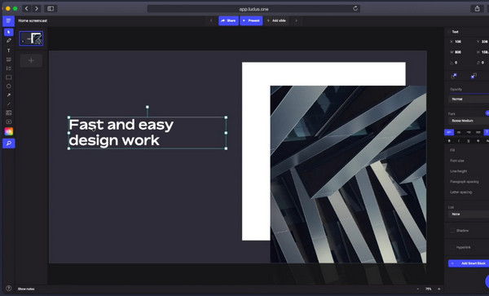
Task: Go forward with browser forward arrow
Action: pos(37,9)
